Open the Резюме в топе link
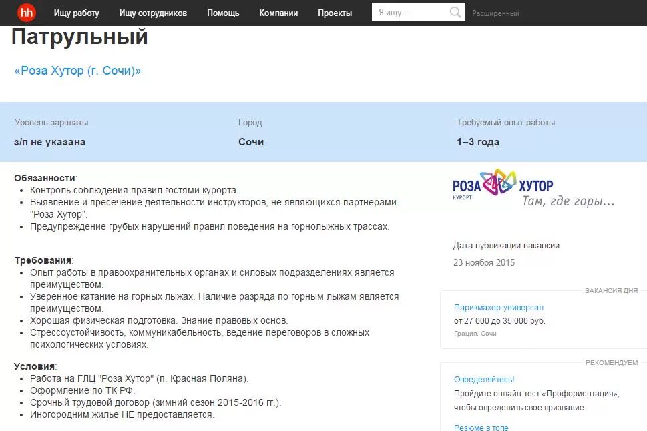Screen dimensions: 647x431 coord(481,427)
